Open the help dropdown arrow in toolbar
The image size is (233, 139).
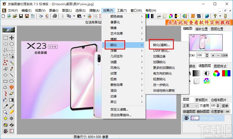220,16
